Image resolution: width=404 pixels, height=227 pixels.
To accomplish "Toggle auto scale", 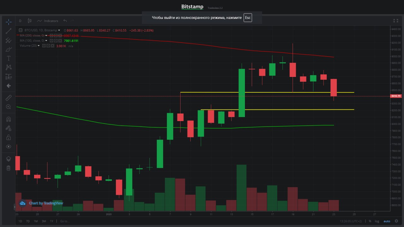I will (387, 221).
